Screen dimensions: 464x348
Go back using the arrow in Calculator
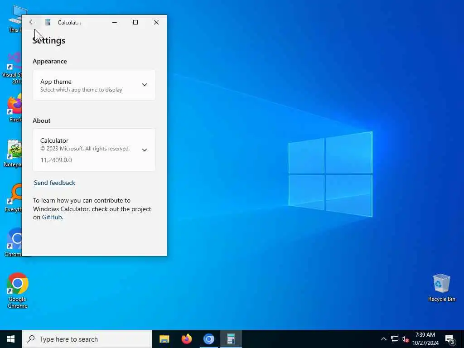[32, 22]
